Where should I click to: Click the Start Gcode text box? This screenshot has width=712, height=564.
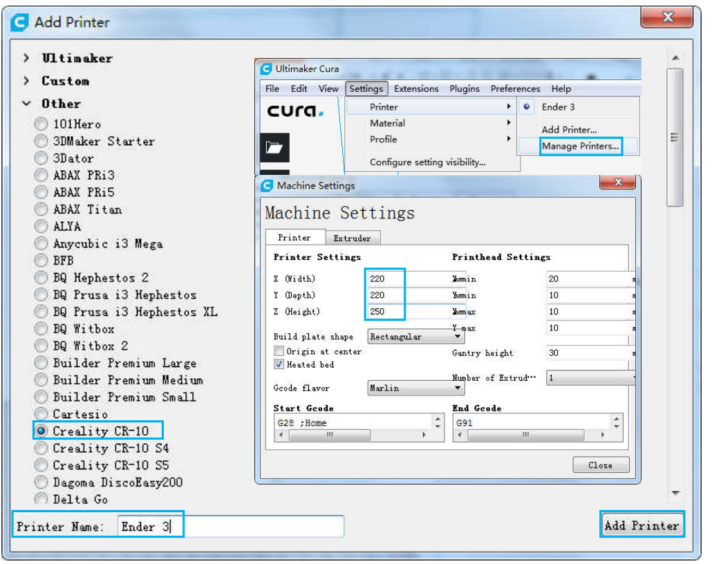point(354,423)
